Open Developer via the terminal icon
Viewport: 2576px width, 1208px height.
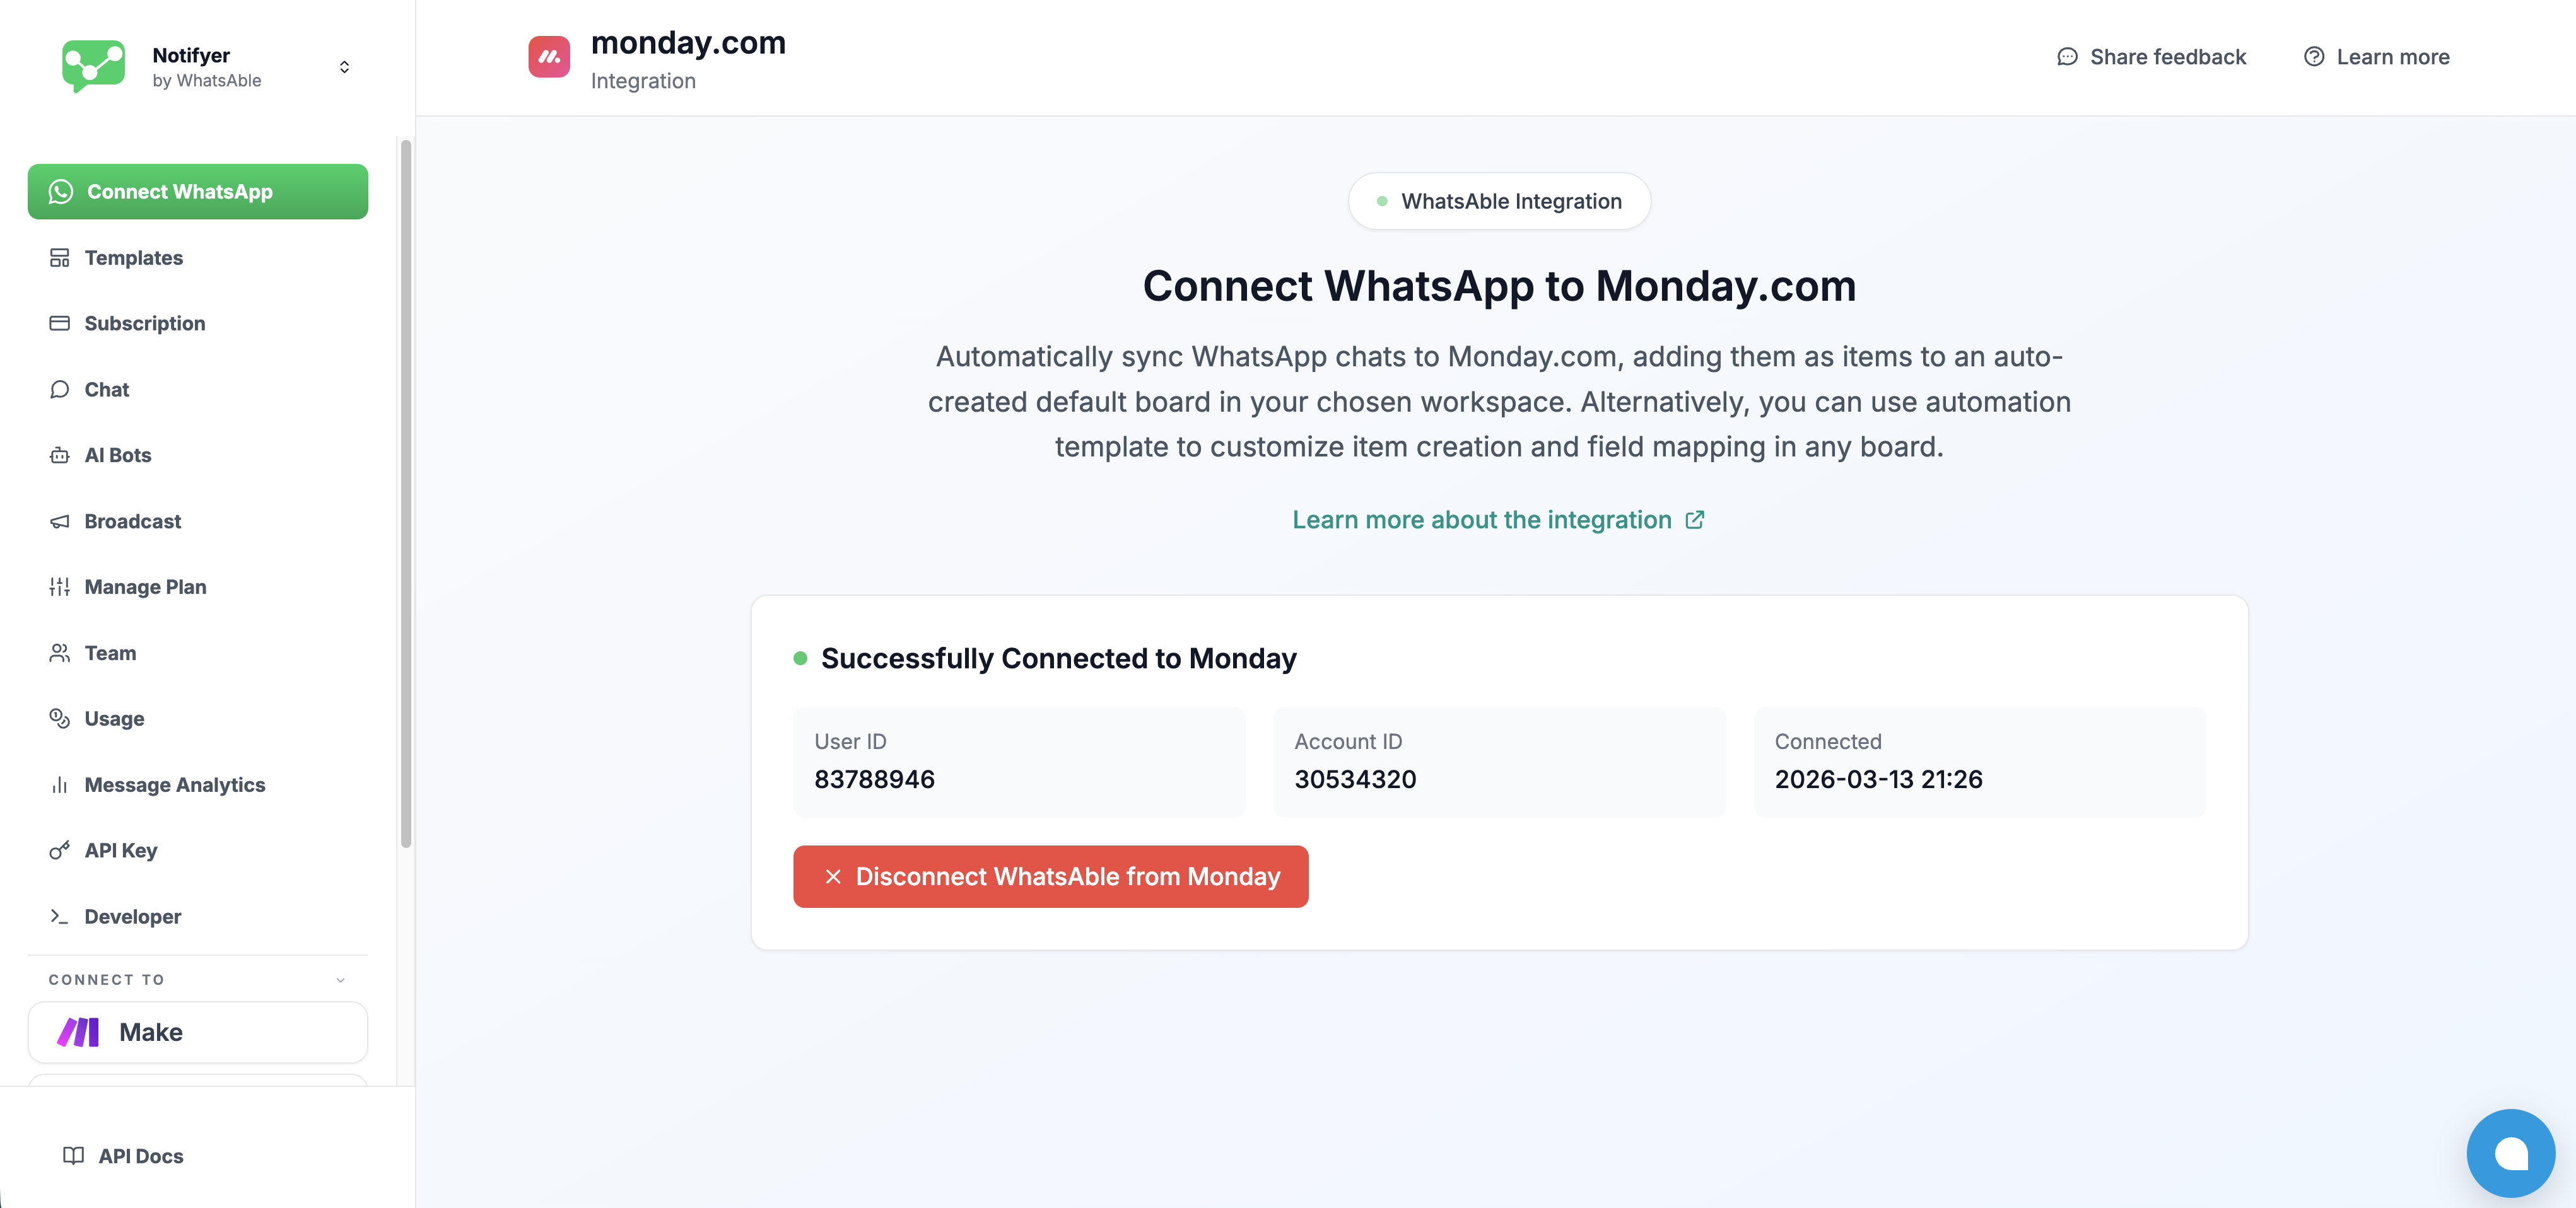coord(60,916)
